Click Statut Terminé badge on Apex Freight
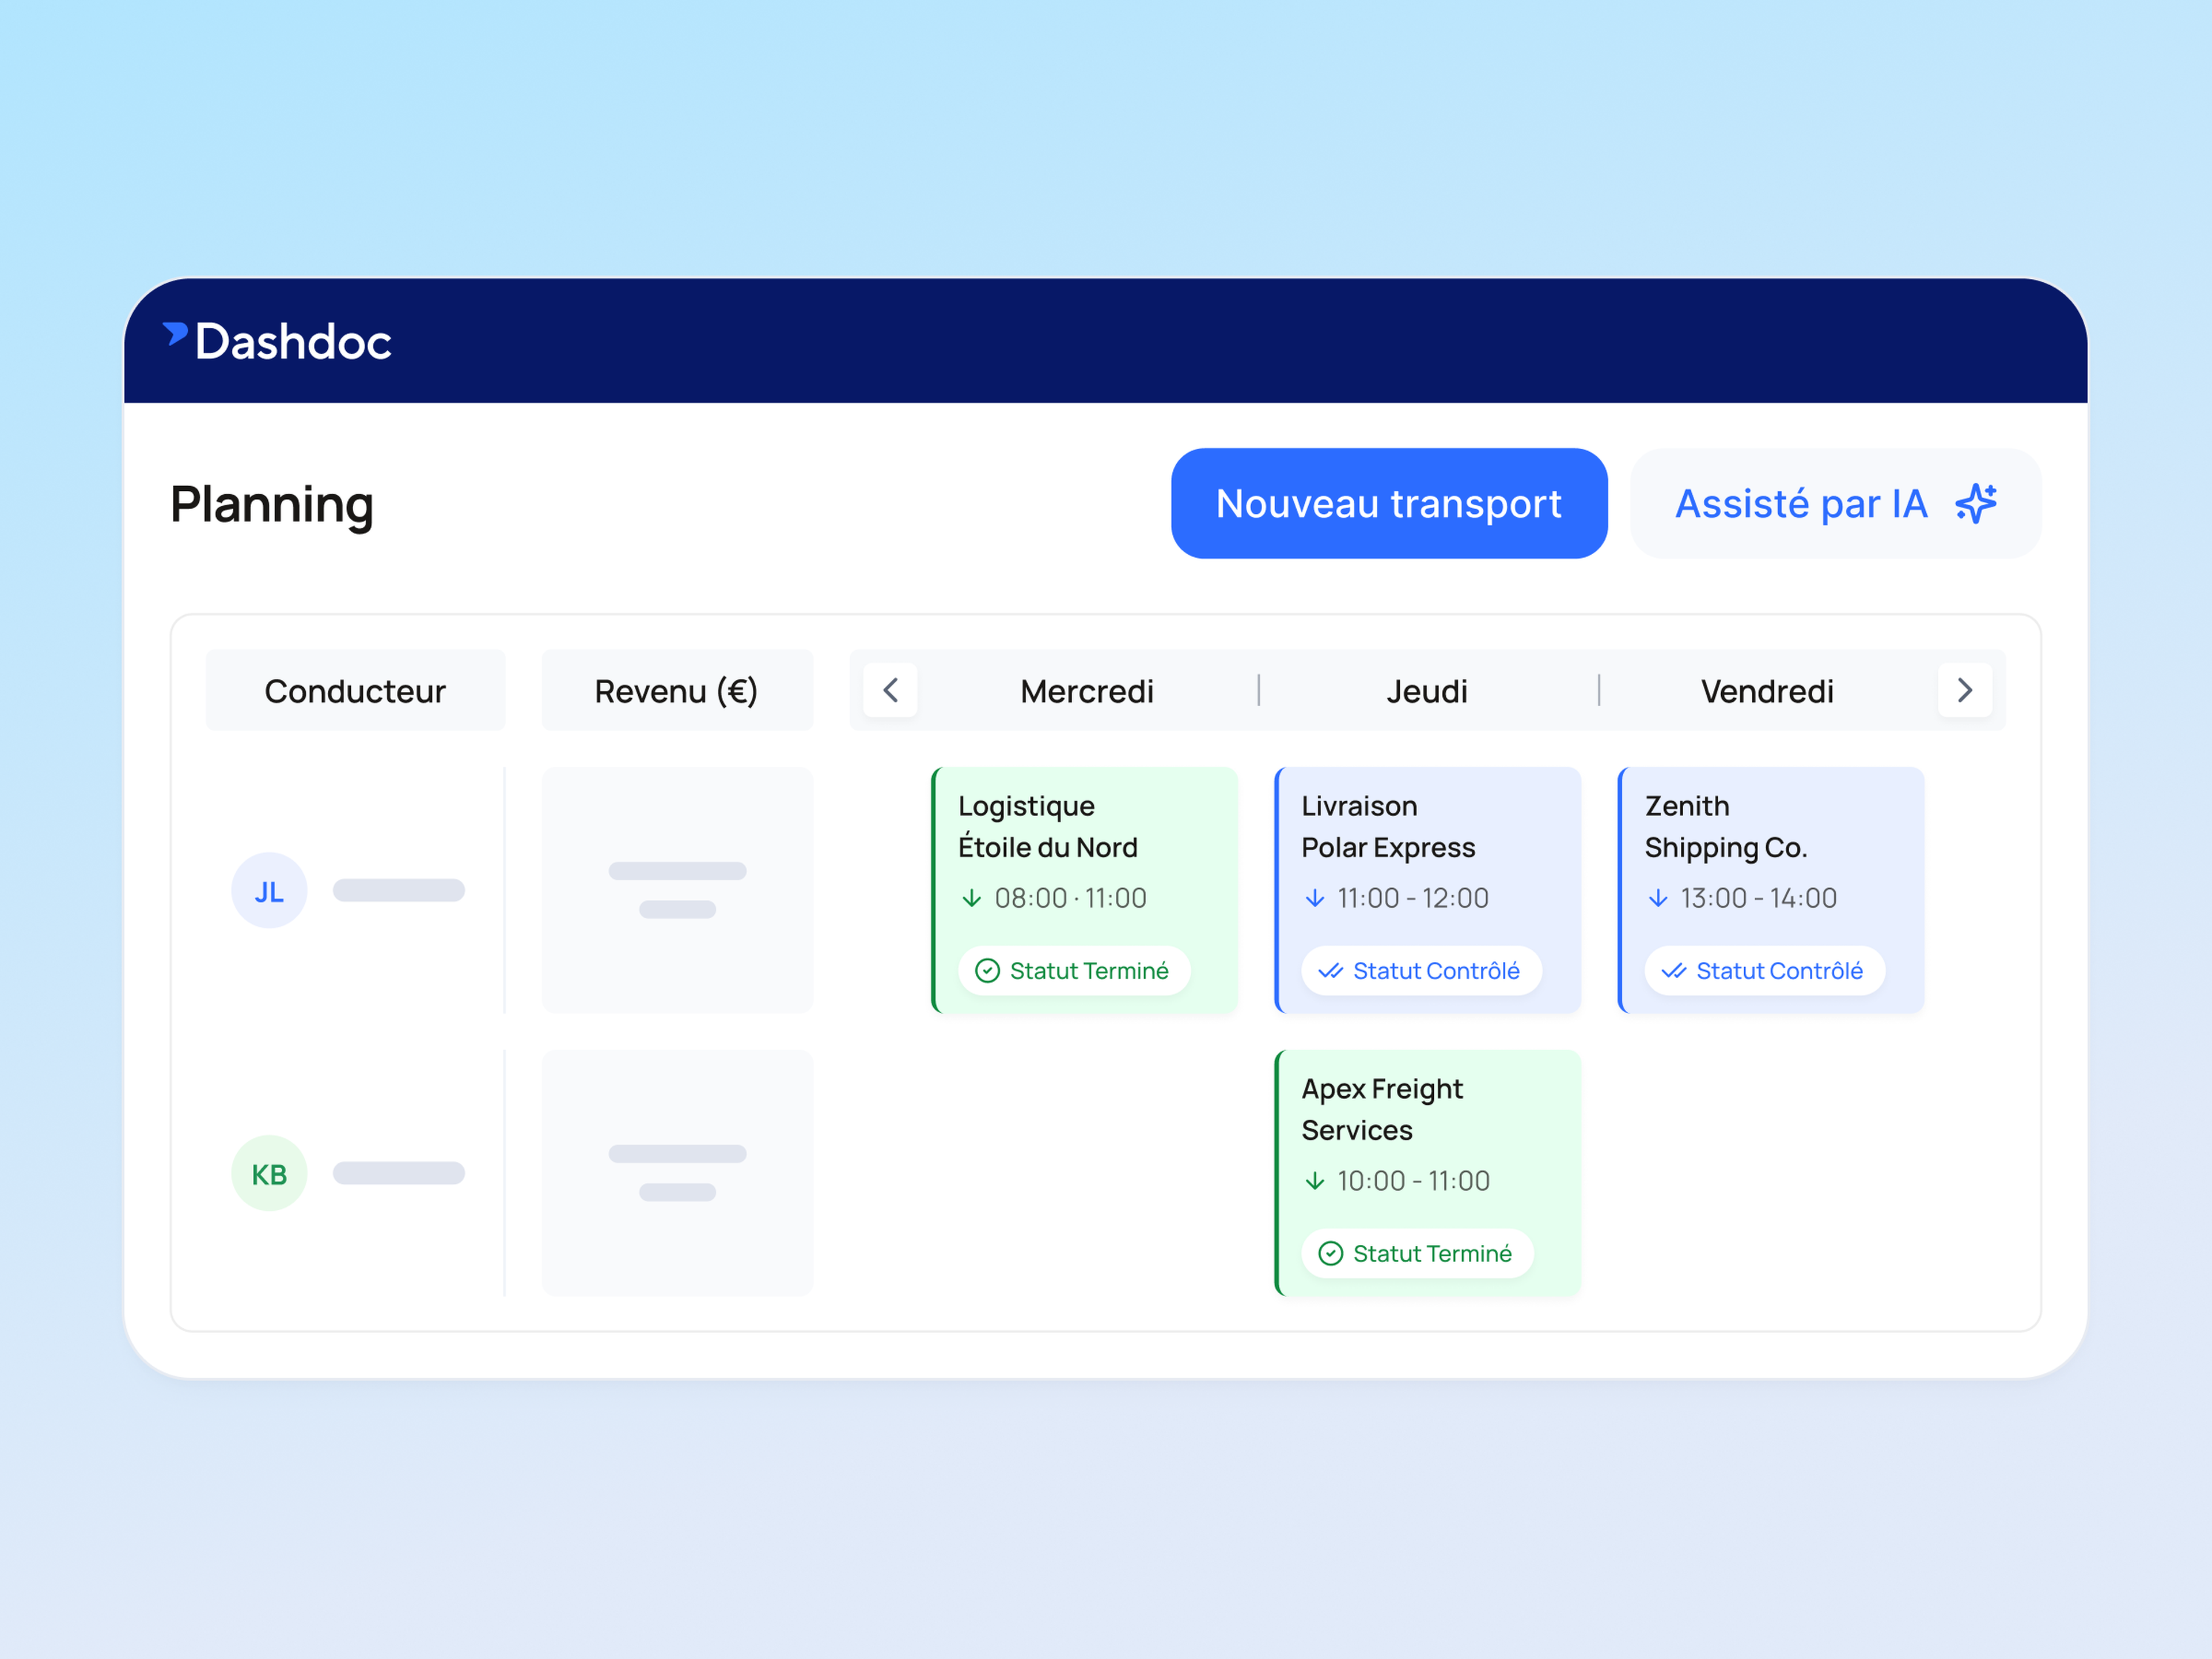Image resolution: width=2212 pixels, height=1659 pixels. pos(1417,1254)
